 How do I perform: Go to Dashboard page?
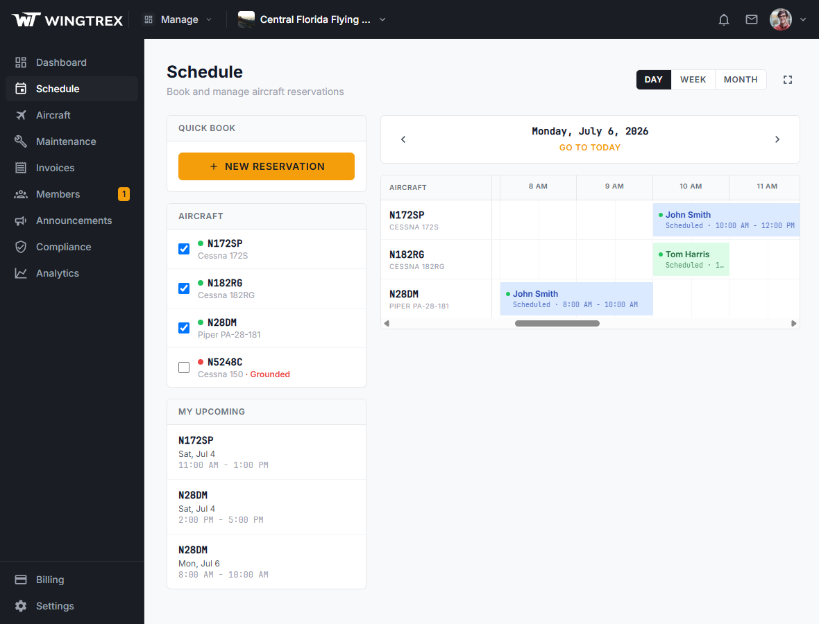tap(71, 62)
